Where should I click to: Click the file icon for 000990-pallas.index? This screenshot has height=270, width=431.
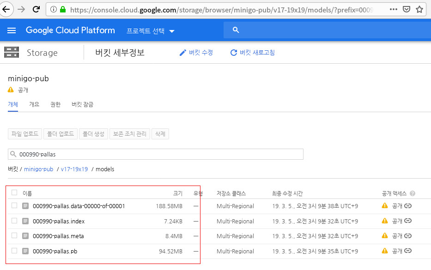point(25,221)
